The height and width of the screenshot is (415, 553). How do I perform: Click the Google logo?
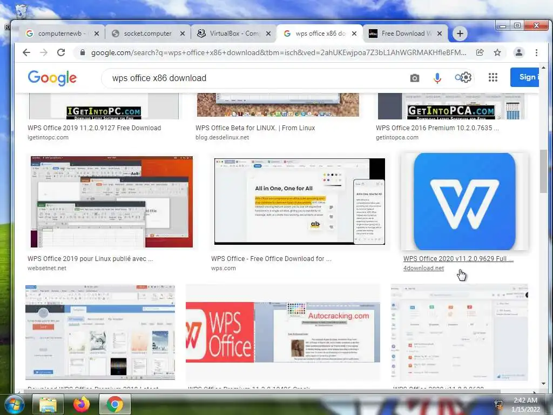pos(52,78)
